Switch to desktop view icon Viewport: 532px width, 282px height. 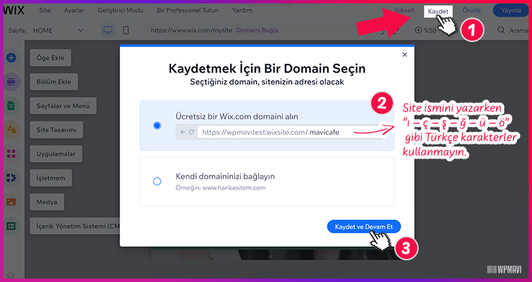point(108,30)
